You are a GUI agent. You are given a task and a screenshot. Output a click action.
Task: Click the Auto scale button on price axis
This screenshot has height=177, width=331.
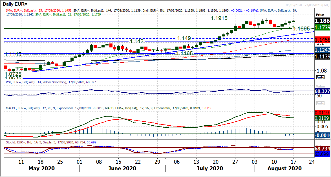(x=320, y=77)
